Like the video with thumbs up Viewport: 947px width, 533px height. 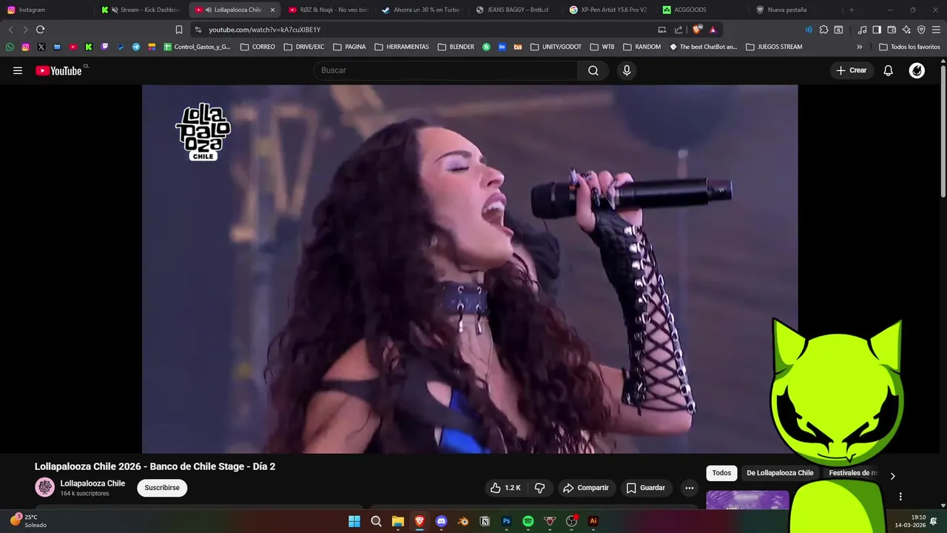pyautogui.click(x=506, y=488)
